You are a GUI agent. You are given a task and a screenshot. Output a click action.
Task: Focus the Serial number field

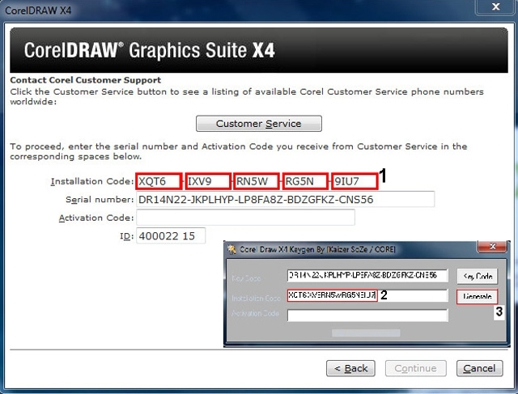click(285, 199)
